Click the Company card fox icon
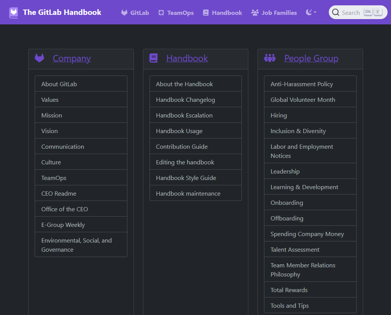 40,58
